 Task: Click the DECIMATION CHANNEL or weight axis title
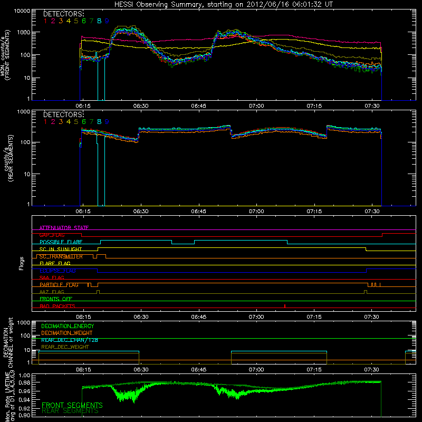[x=7, y=342]
